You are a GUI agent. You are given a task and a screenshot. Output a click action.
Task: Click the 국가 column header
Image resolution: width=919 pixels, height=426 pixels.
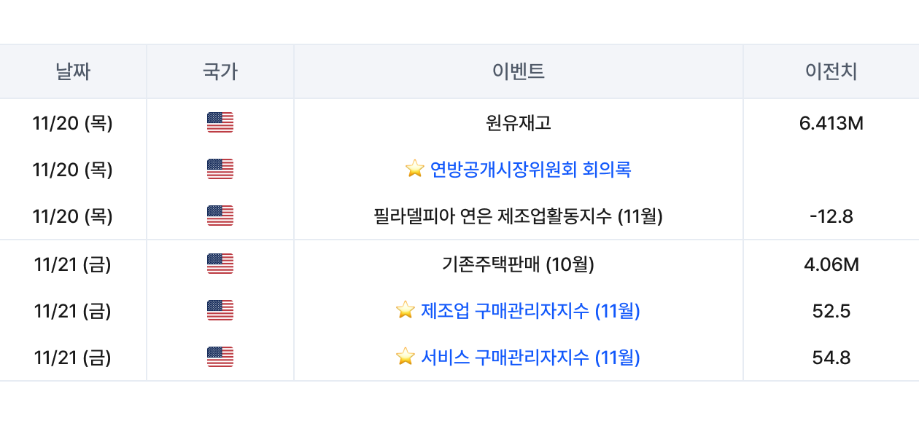pyautogui.click(x=220, y=71)
